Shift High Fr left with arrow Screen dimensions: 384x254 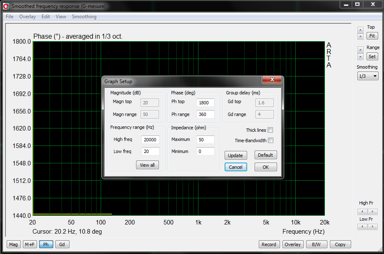[362, 212]
